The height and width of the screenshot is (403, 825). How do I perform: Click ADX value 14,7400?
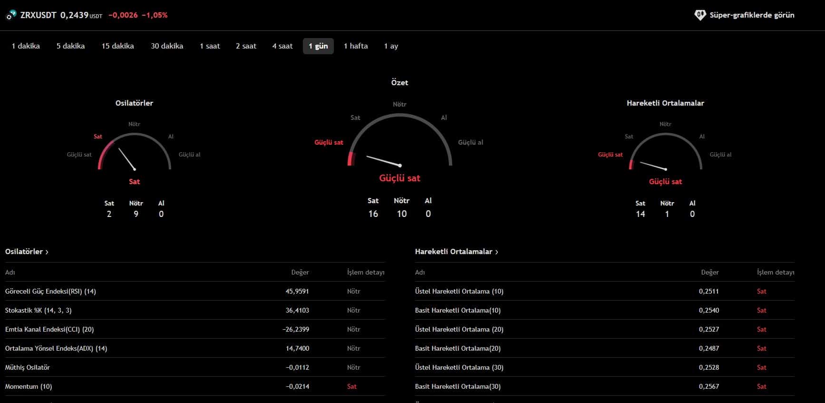click(x=298, y=348)
